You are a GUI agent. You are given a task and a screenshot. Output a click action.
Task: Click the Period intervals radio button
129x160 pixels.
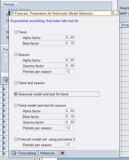point(5,9)
